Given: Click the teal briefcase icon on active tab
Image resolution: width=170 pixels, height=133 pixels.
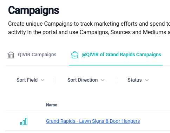Looking at the screenshot, I should (x=75, y=55).
